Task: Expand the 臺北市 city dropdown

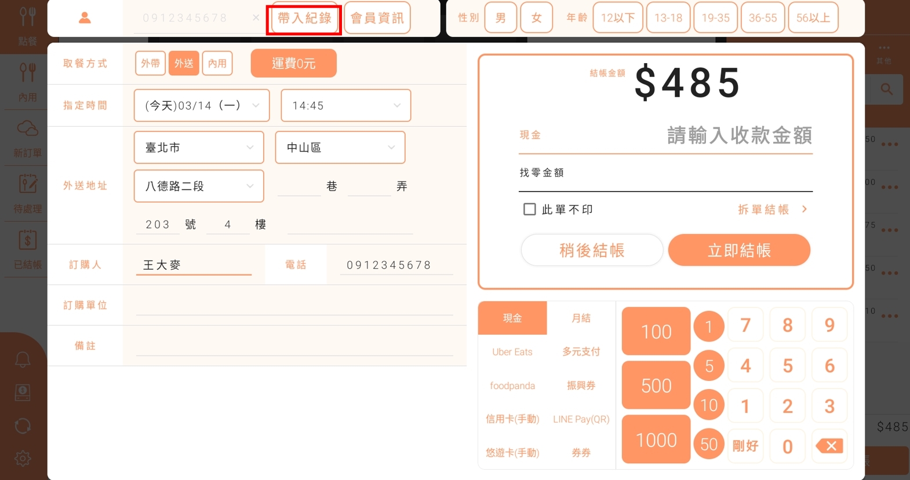Action: 199,148
